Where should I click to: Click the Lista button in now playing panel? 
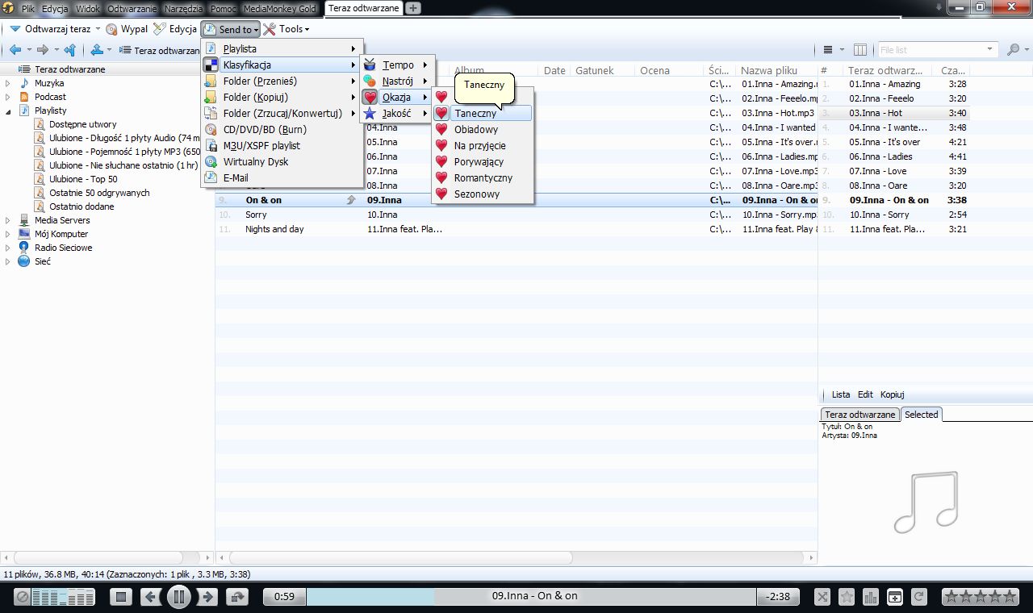click(x=840, y=394)
